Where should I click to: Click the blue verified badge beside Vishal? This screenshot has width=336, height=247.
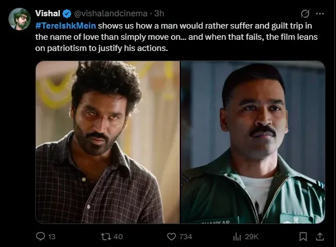tap(65, 13)
